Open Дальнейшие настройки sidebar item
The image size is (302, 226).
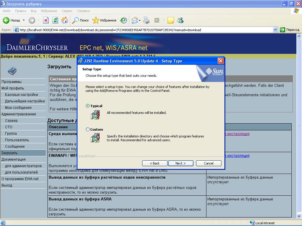25,101
